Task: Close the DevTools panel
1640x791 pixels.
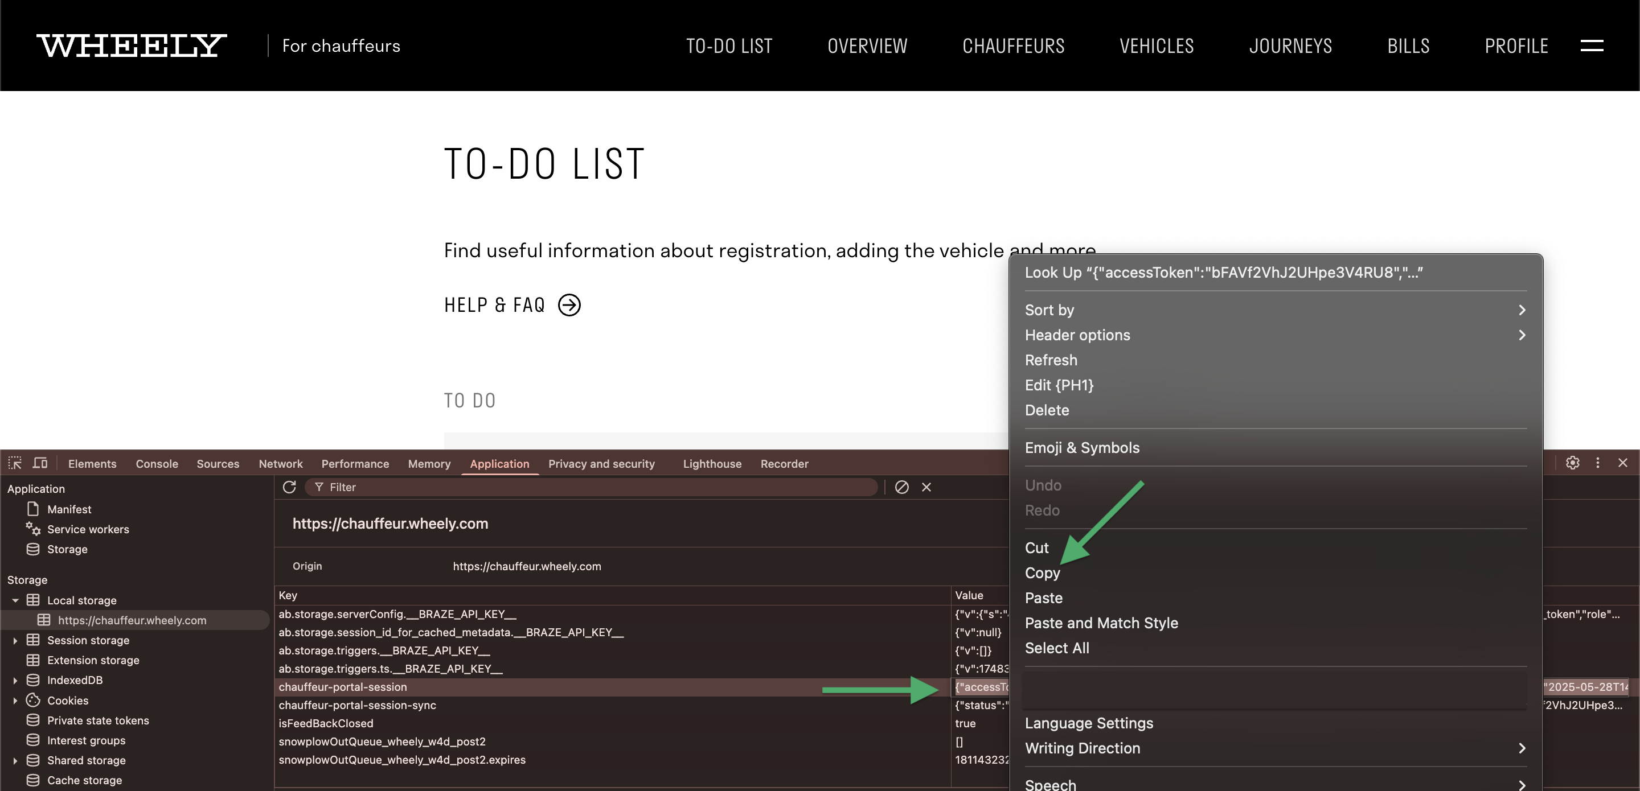Action: [1622, 463]
